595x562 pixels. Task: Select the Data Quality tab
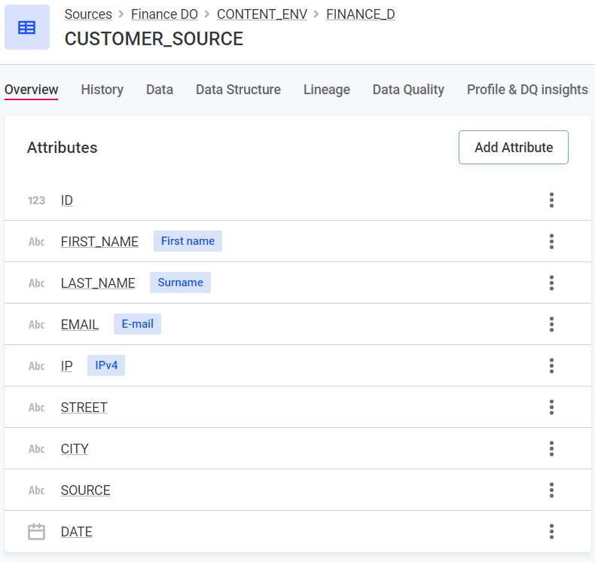(x=408, y=90)
